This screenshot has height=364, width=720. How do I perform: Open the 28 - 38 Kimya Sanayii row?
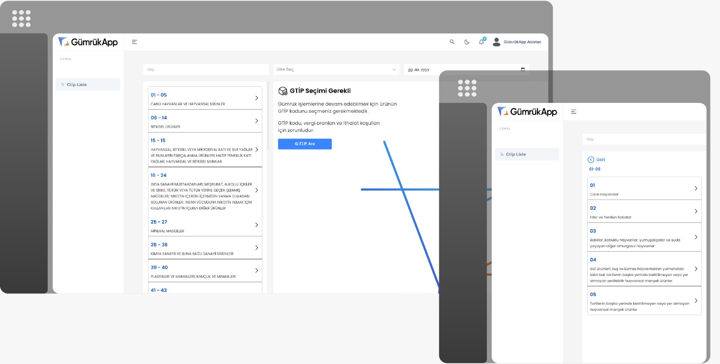[x=205, y=248]
